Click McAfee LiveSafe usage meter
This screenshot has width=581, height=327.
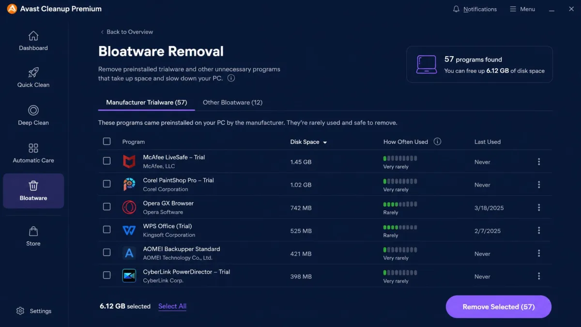click(400, 158)
